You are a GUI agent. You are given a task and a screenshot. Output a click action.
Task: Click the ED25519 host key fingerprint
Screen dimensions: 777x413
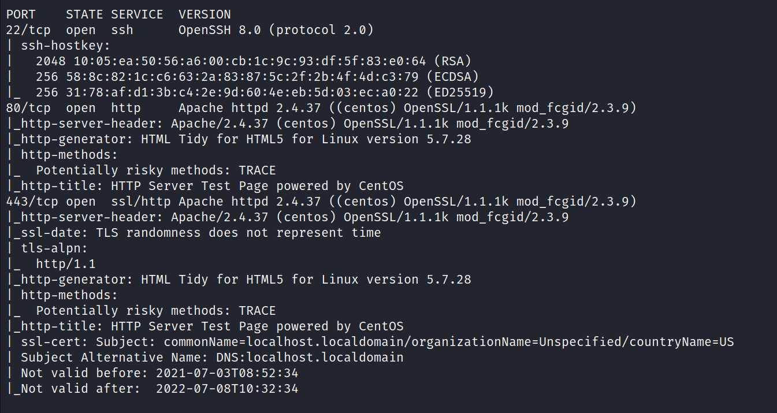(246, 92)
